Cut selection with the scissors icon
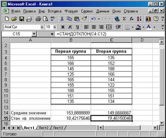The height and width of the screenshot is (138, 166). point(62,19)
